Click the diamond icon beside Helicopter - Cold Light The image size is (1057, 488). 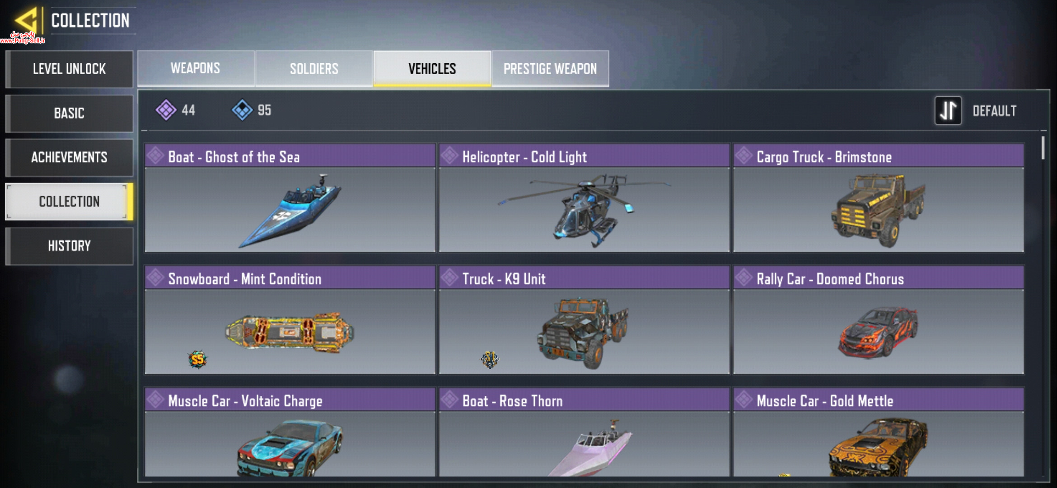[x=450, y=156]
